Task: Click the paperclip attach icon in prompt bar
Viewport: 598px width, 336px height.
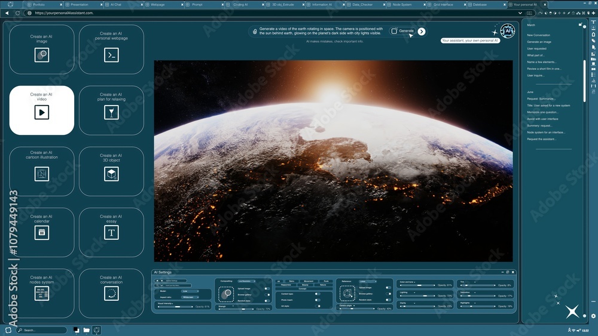Action: (x=255, y=32)
